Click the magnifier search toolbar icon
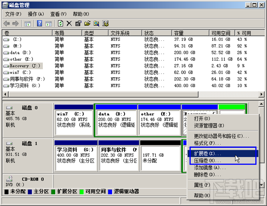Viewport: 267px width, 206px height. 96,23
